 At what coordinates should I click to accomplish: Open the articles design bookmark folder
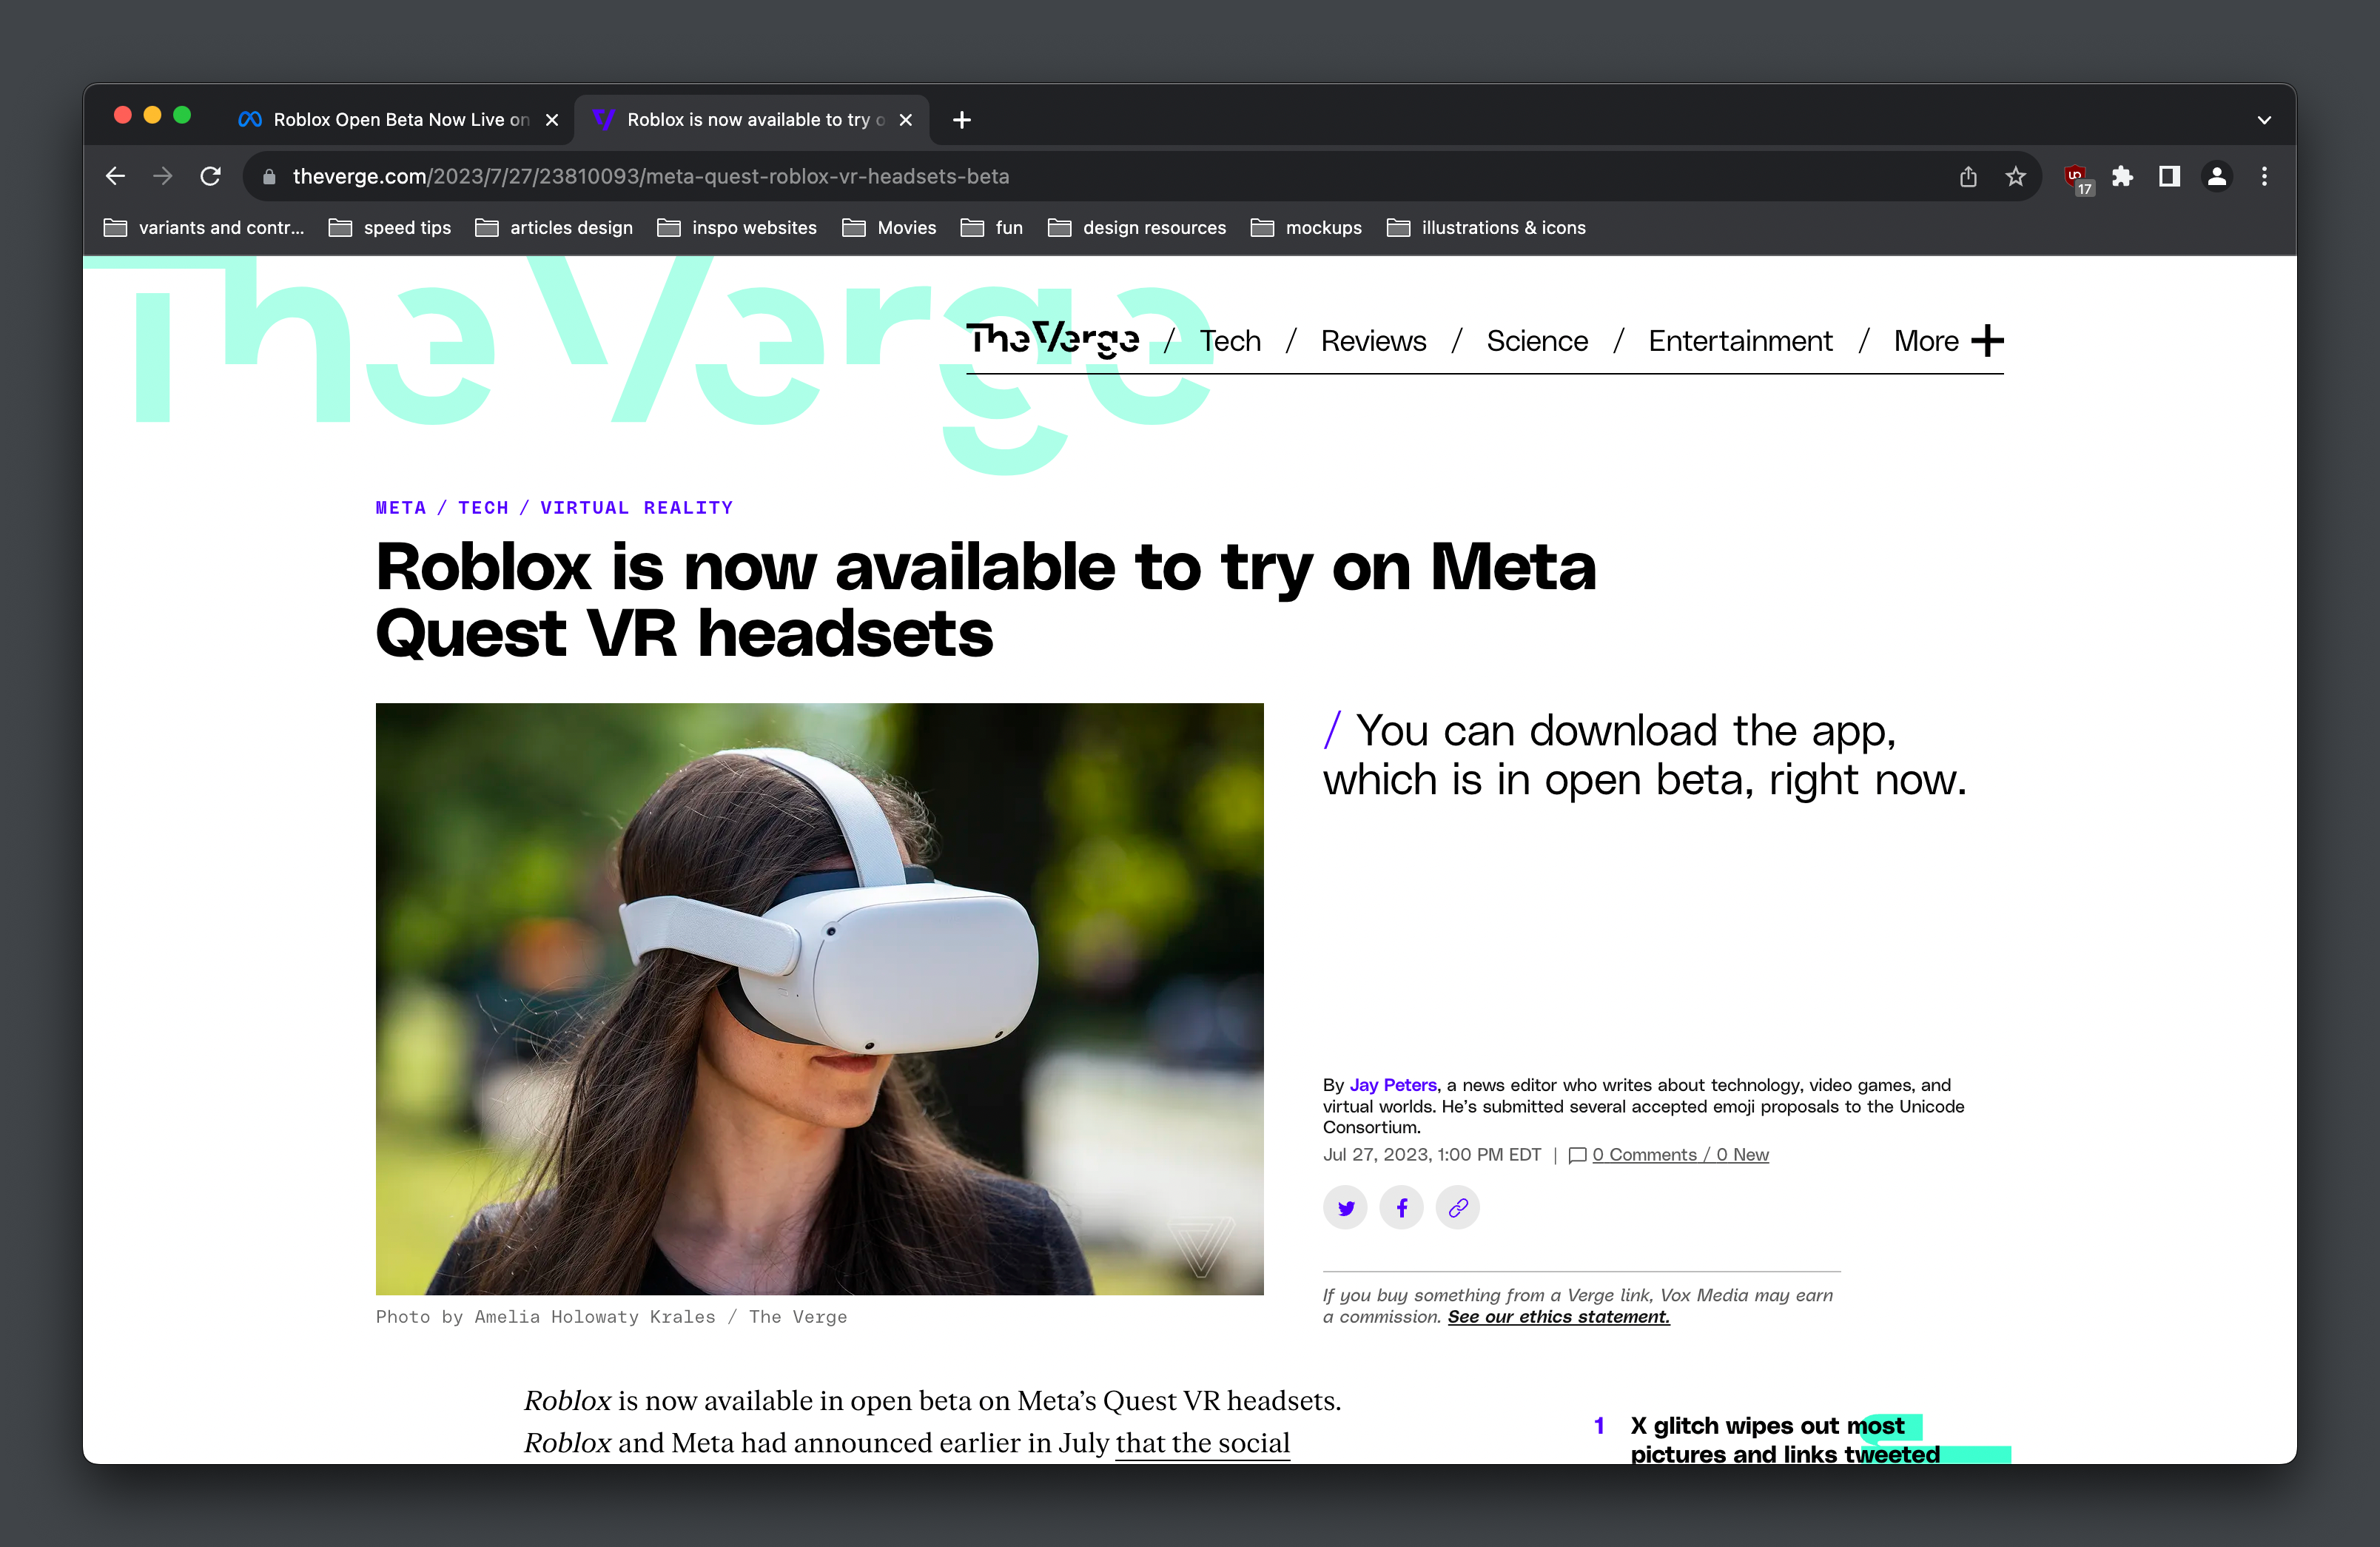click(554, 228)
